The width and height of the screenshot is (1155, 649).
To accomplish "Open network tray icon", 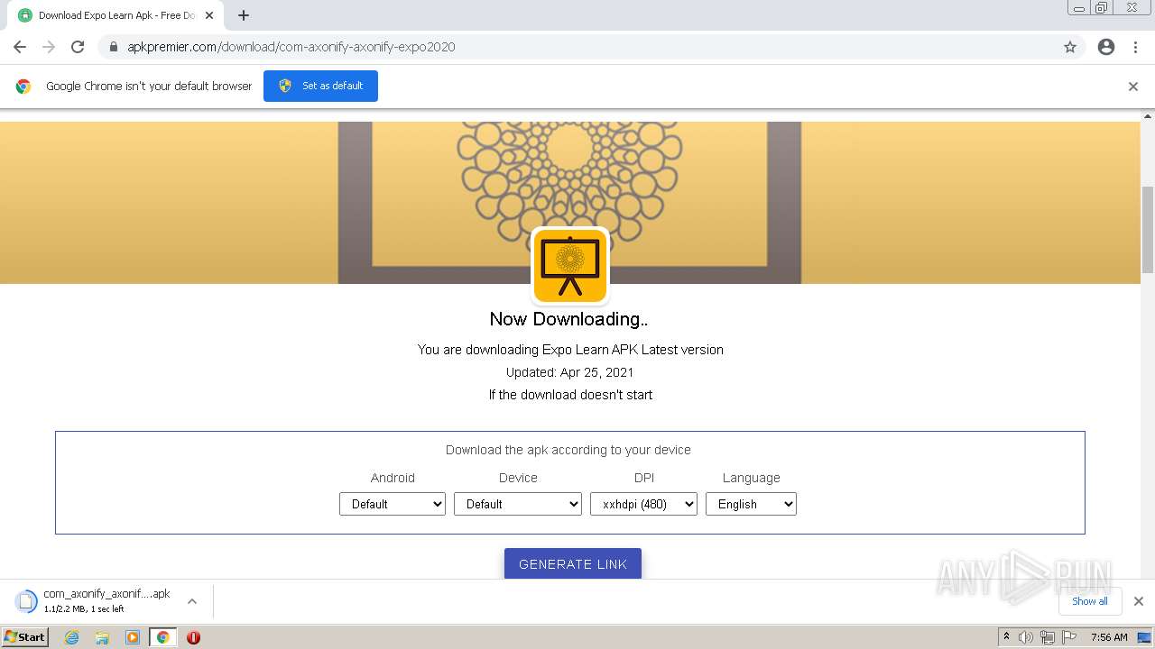I will pyautogui.click(x=1048, y=637).
